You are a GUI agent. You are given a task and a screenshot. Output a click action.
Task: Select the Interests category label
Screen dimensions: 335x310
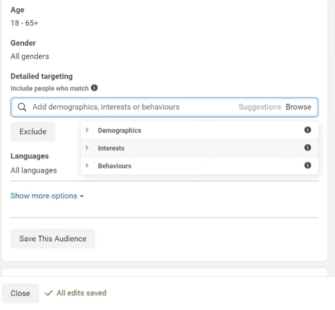(x=111, y=148)
